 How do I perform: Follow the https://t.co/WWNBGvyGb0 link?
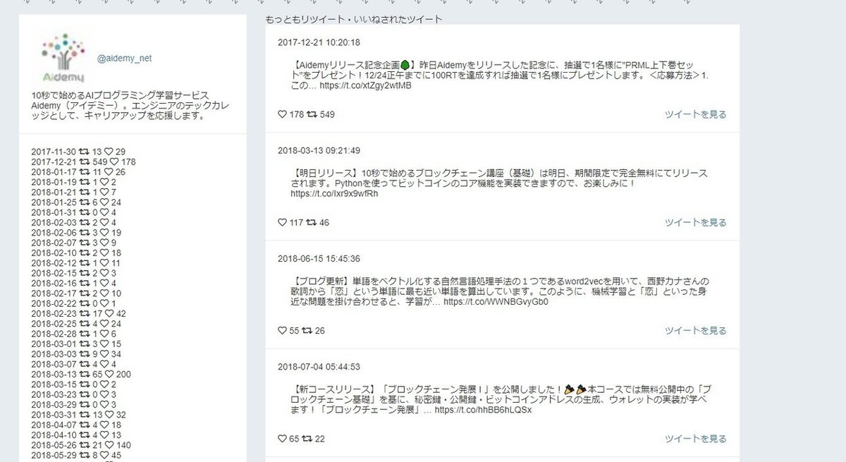click(496, 302)
